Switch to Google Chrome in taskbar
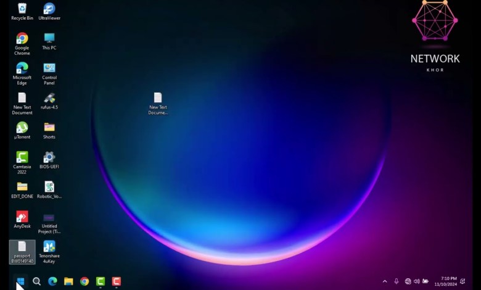Viewport: 481px width, 290px height. click(84, 281)
